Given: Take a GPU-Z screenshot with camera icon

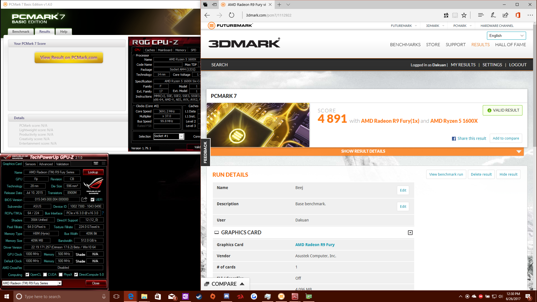Looking at the screenshot, I should 96,164.
